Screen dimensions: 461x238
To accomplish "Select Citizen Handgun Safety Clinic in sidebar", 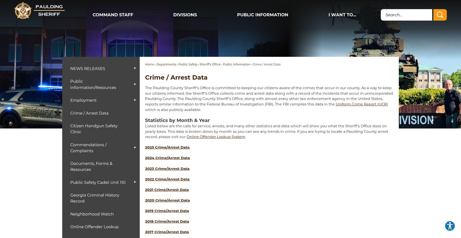I will [94, 129].
